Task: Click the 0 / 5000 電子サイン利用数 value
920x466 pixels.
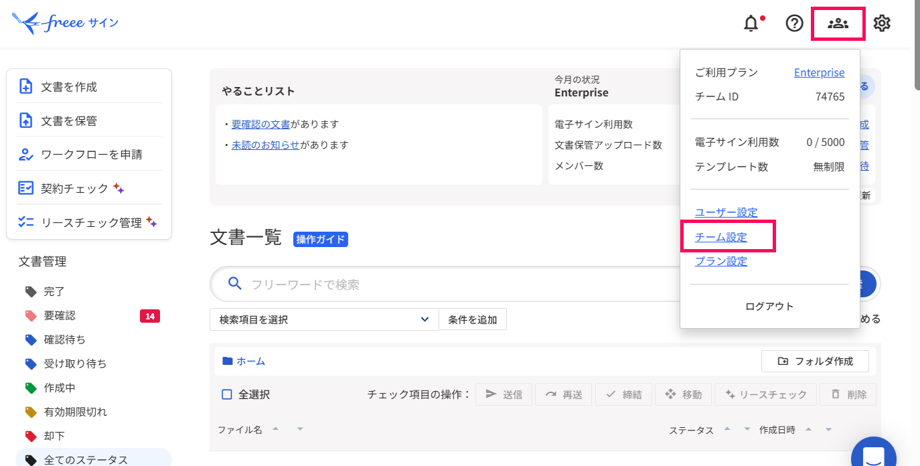Action: pyautogui.click(x=826, y=142)
